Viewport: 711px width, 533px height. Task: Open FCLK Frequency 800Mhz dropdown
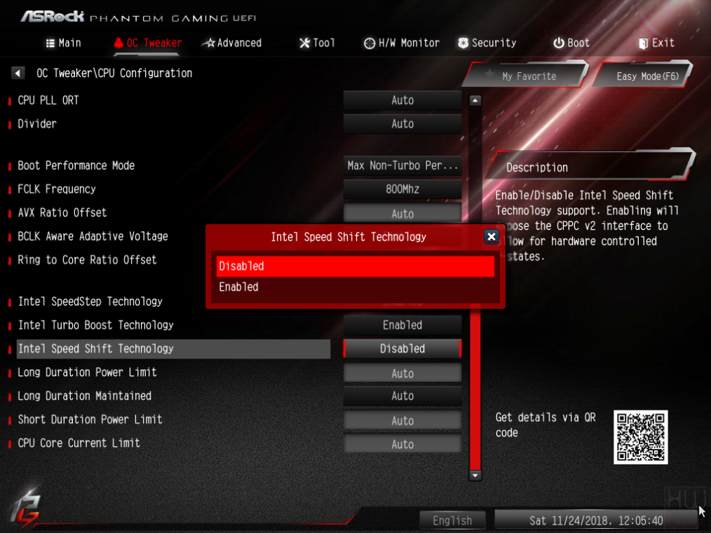[402, 189]
